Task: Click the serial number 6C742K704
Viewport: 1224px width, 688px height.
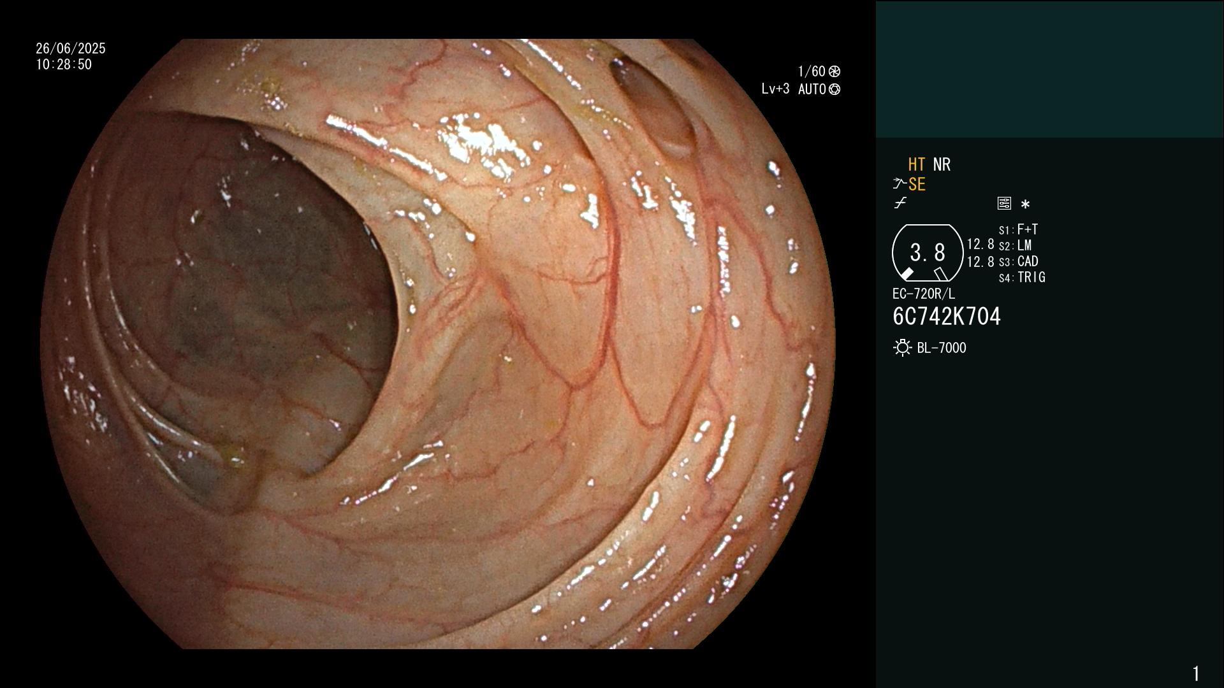Action: pyautogui.click(x=947, y=316)
